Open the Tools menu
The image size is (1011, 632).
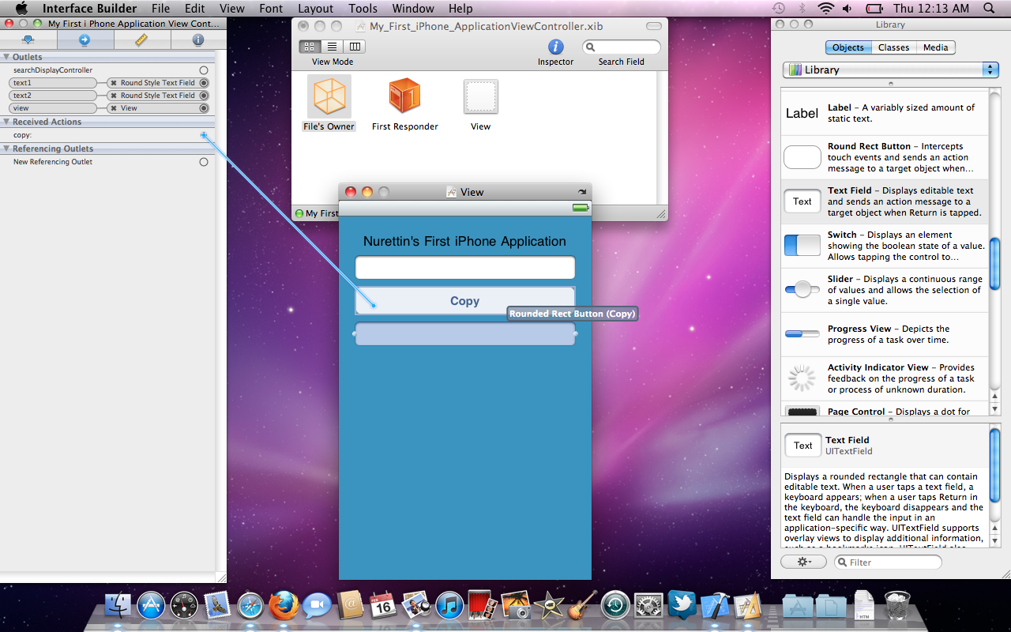(363, 9)
